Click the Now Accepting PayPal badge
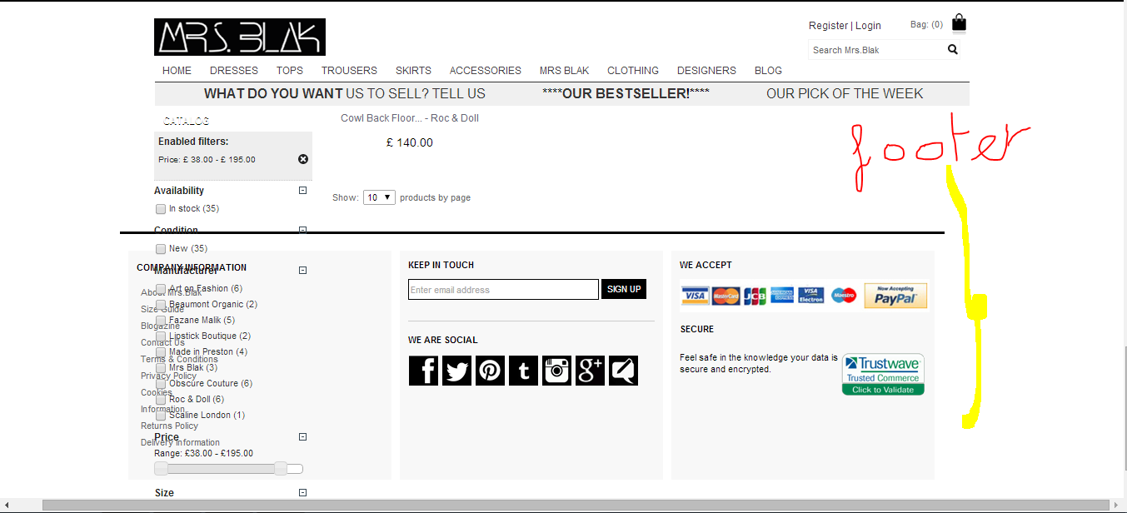 [895, 296]
